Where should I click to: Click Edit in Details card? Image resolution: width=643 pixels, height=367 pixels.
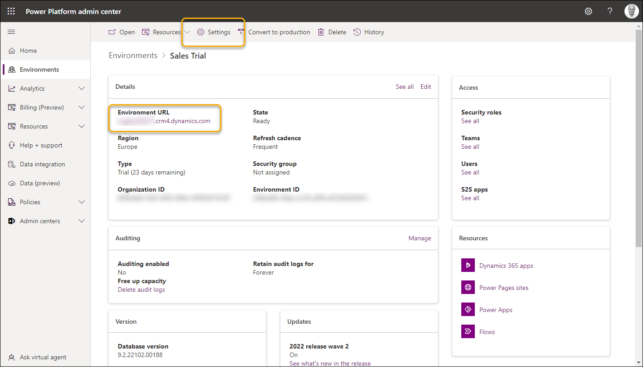pos(426,87)
